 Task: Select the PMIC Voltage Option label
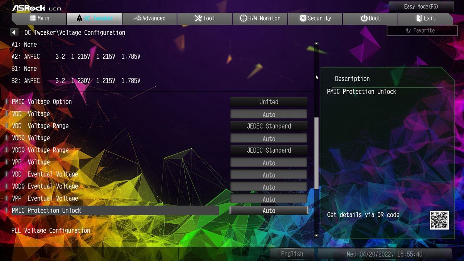(42, 102)
